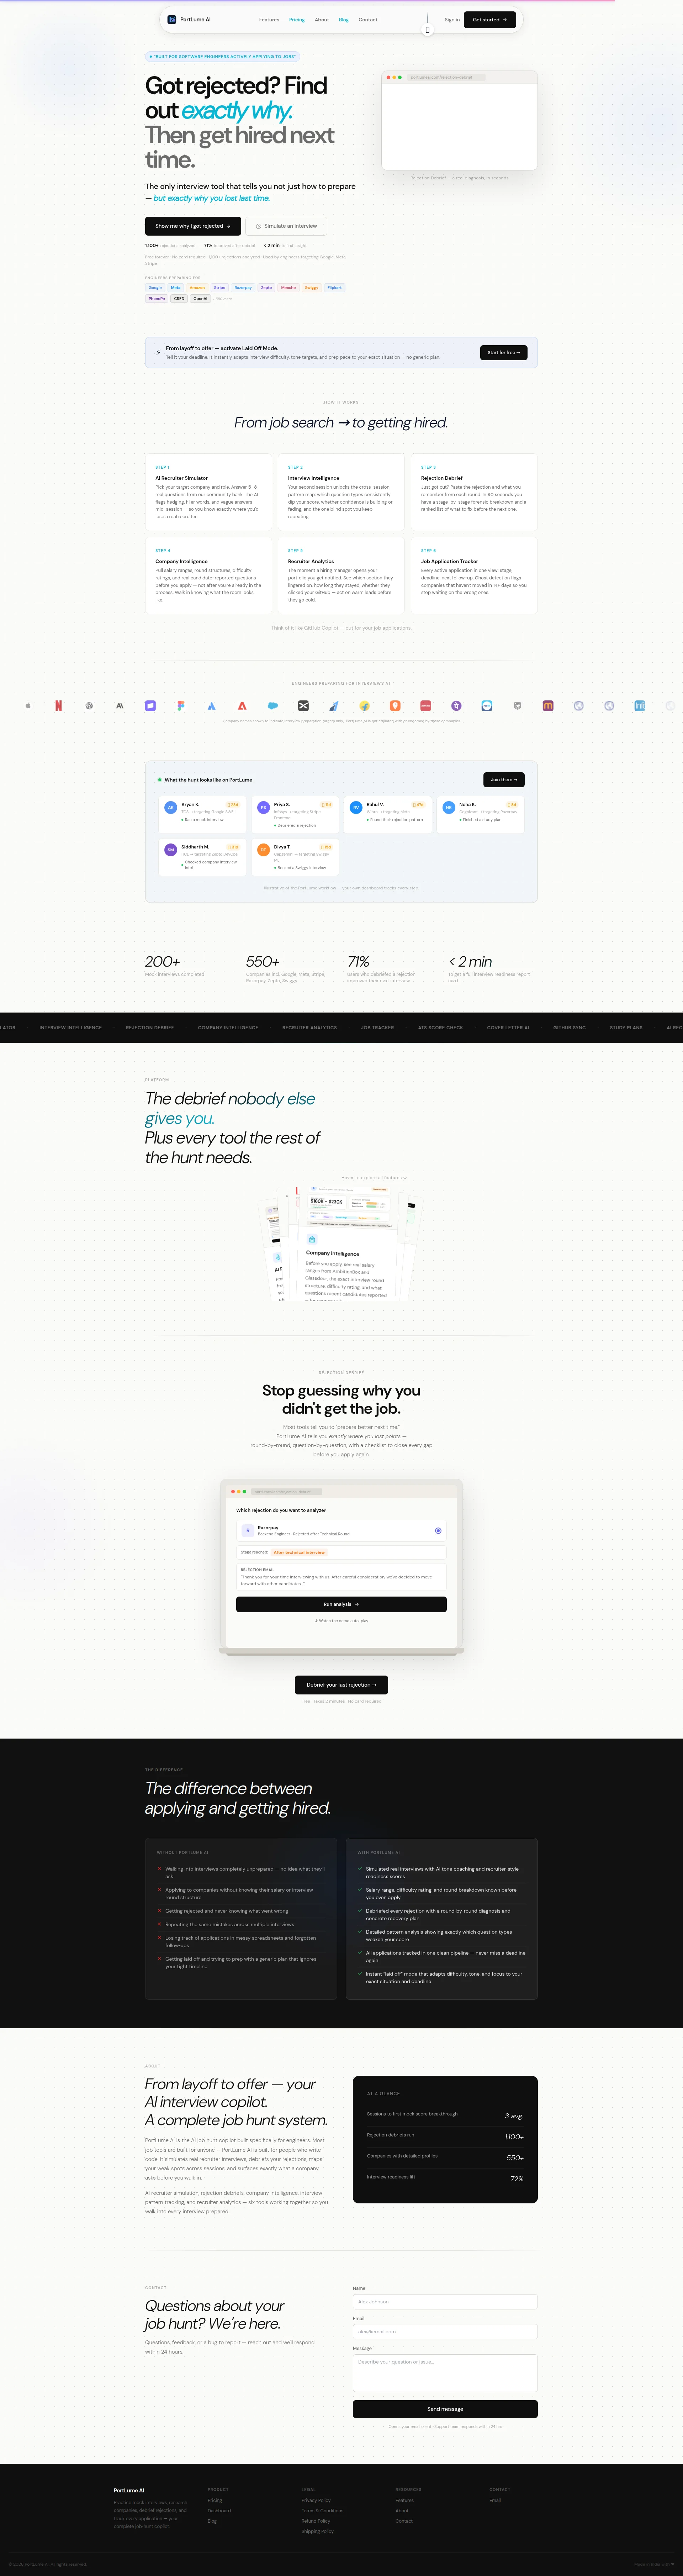683x2576 pixels.
Task: Click the Adobe logo in company strip
Action: pos(242,706)
